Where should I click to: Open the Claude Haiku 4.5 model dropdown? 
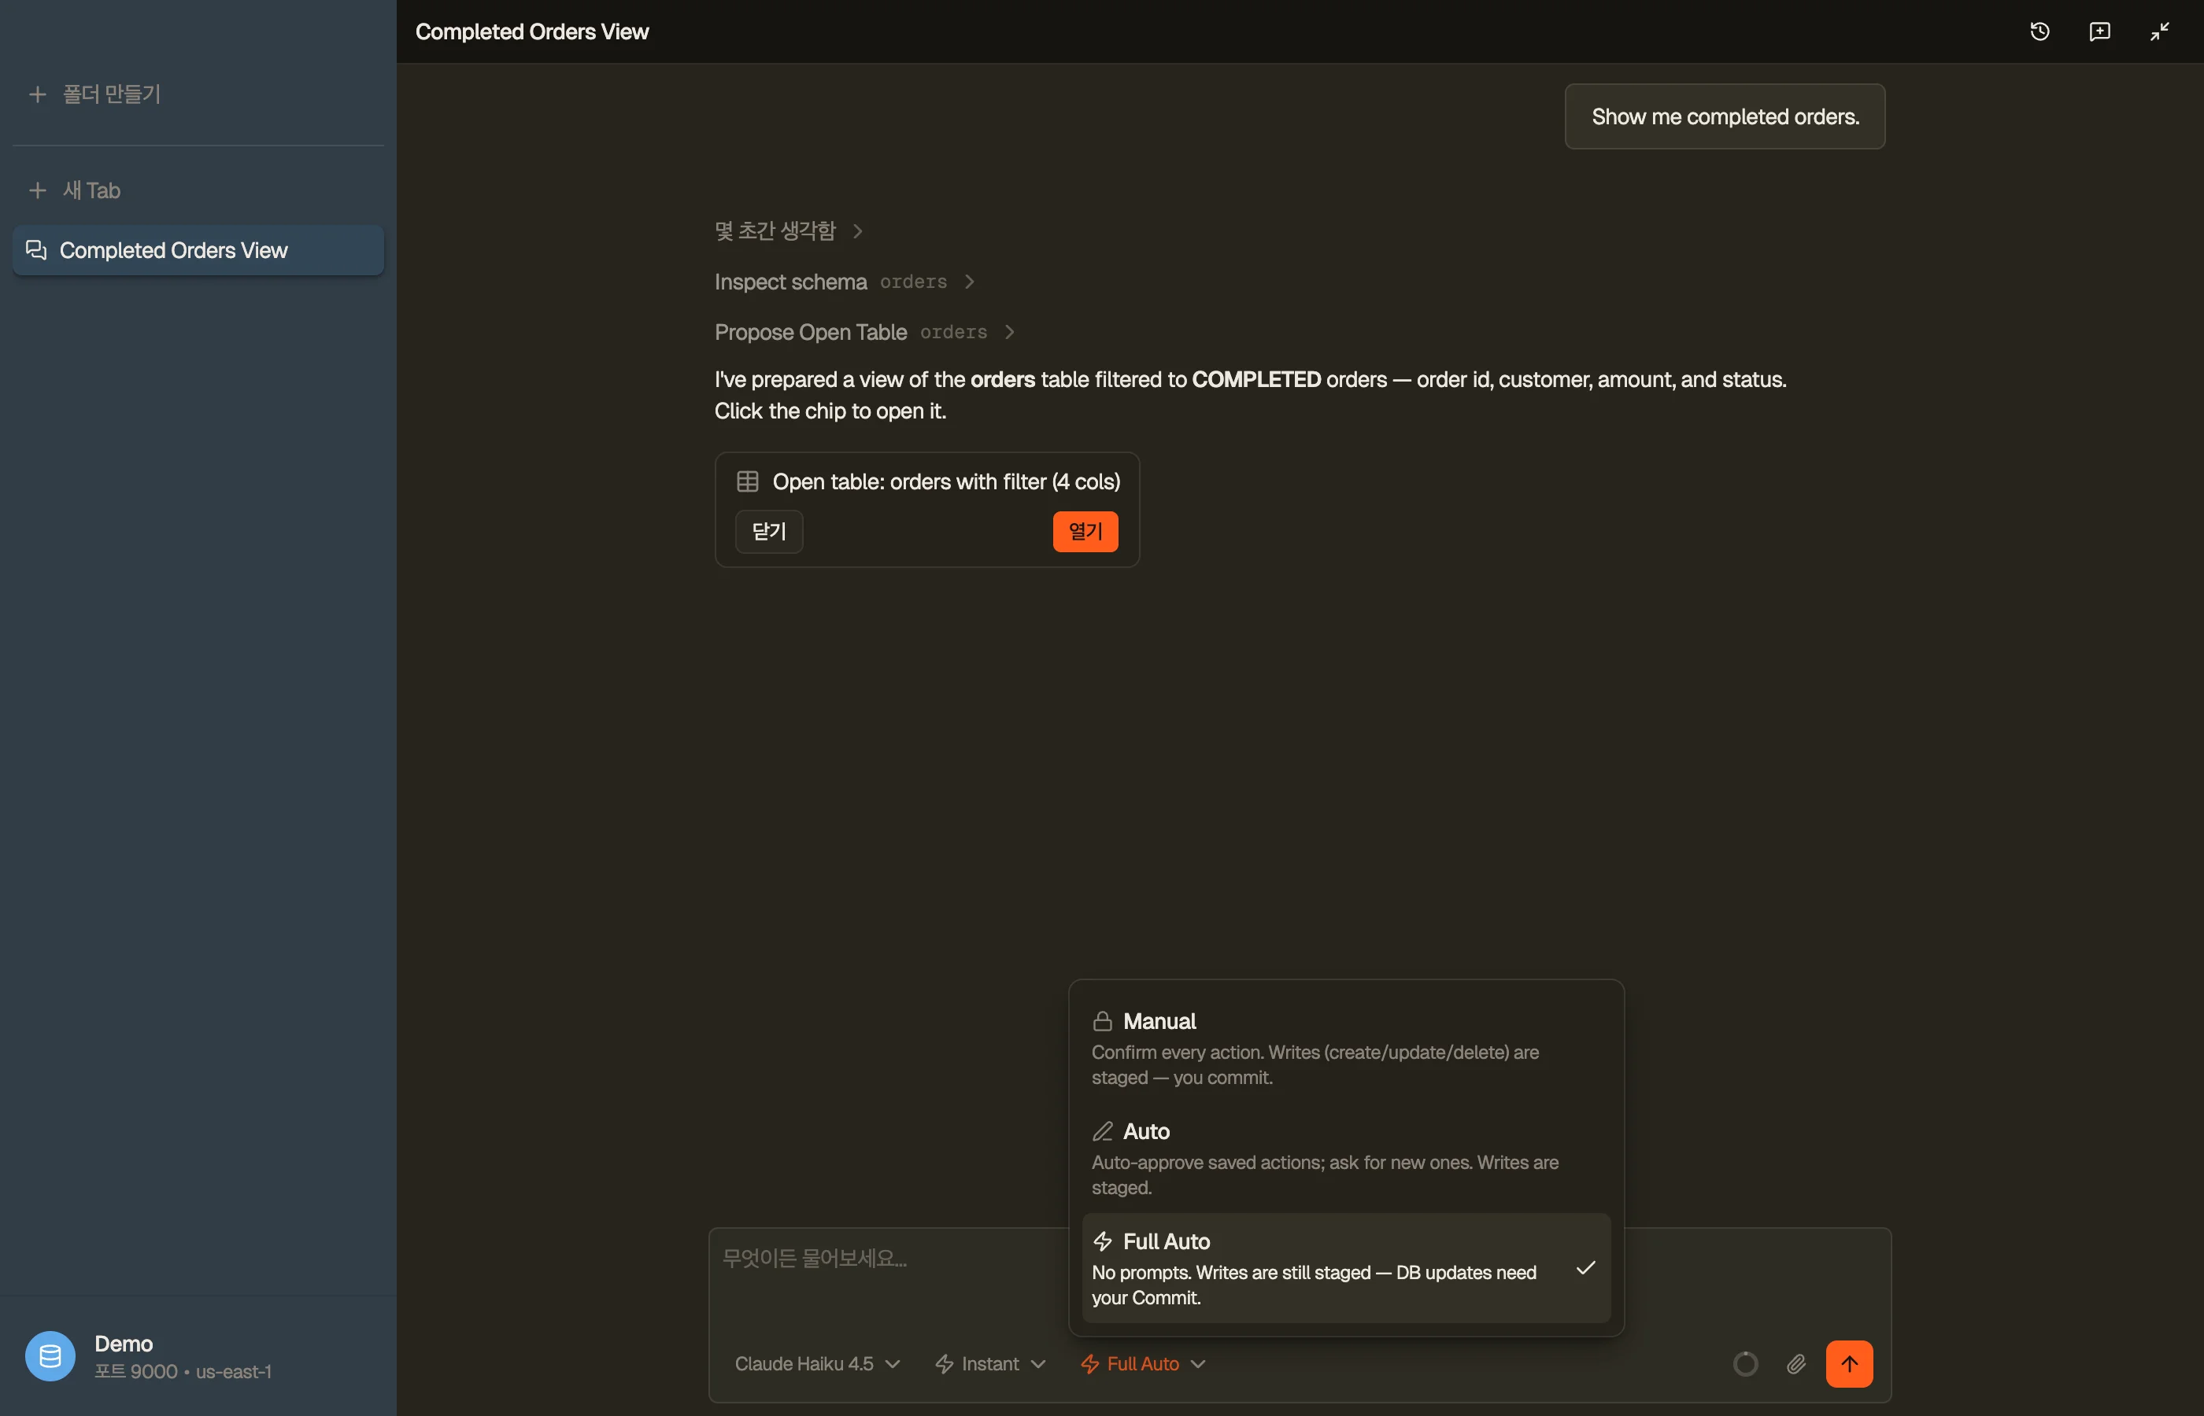(x=817, y=1363)
